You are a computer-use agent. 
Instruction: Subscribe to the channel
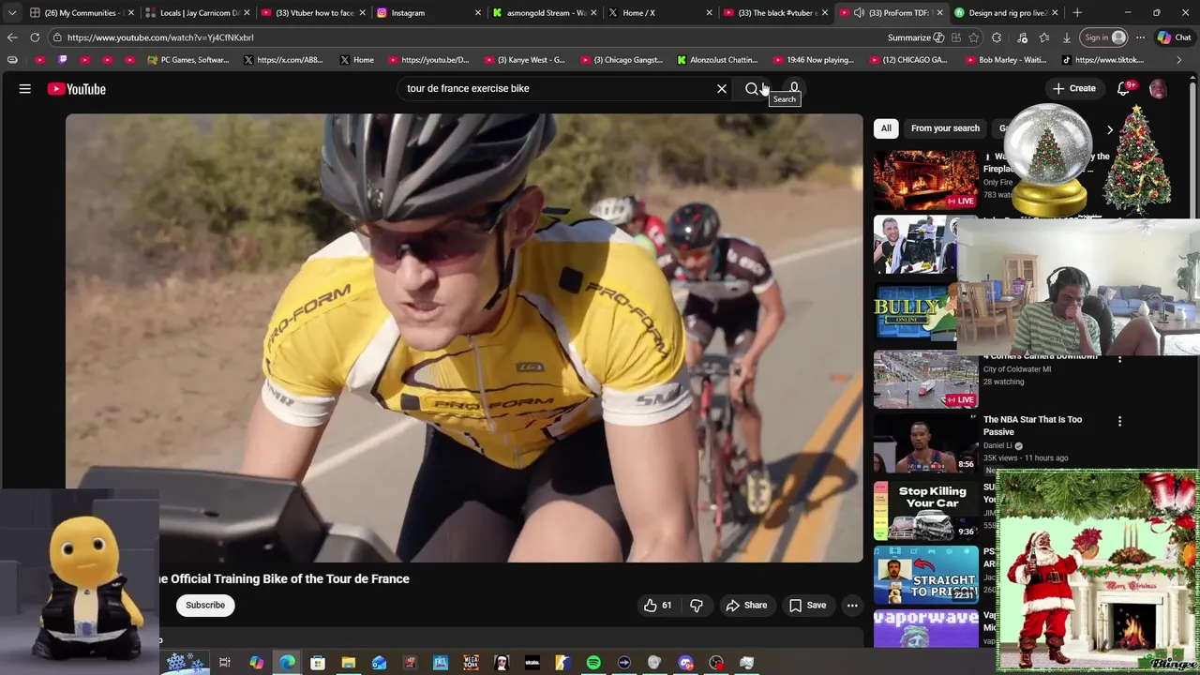205,606
